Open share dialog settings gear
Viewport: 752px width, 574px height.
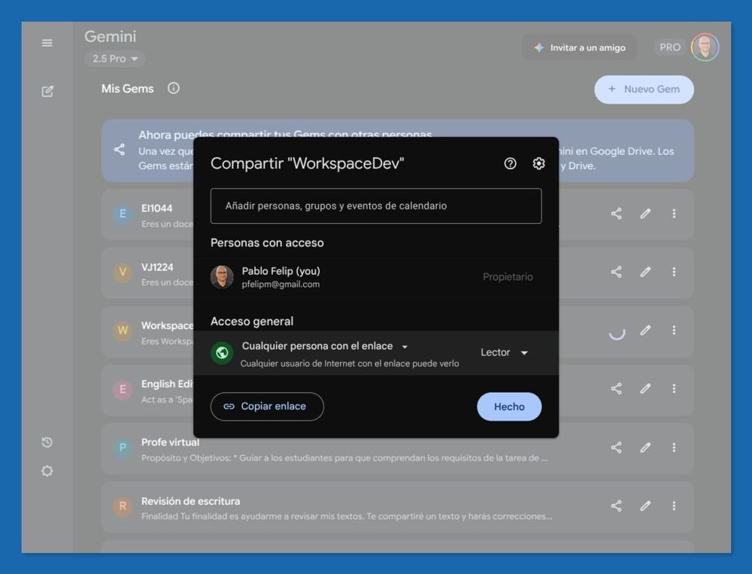pos(538,163)
